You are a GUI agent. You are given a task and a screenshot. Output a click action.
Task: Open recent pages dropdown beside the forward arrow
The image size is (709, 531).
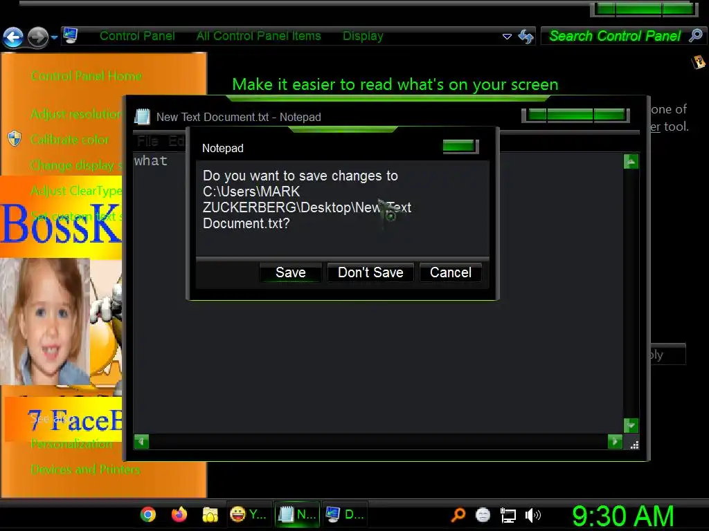pos(54,37)
